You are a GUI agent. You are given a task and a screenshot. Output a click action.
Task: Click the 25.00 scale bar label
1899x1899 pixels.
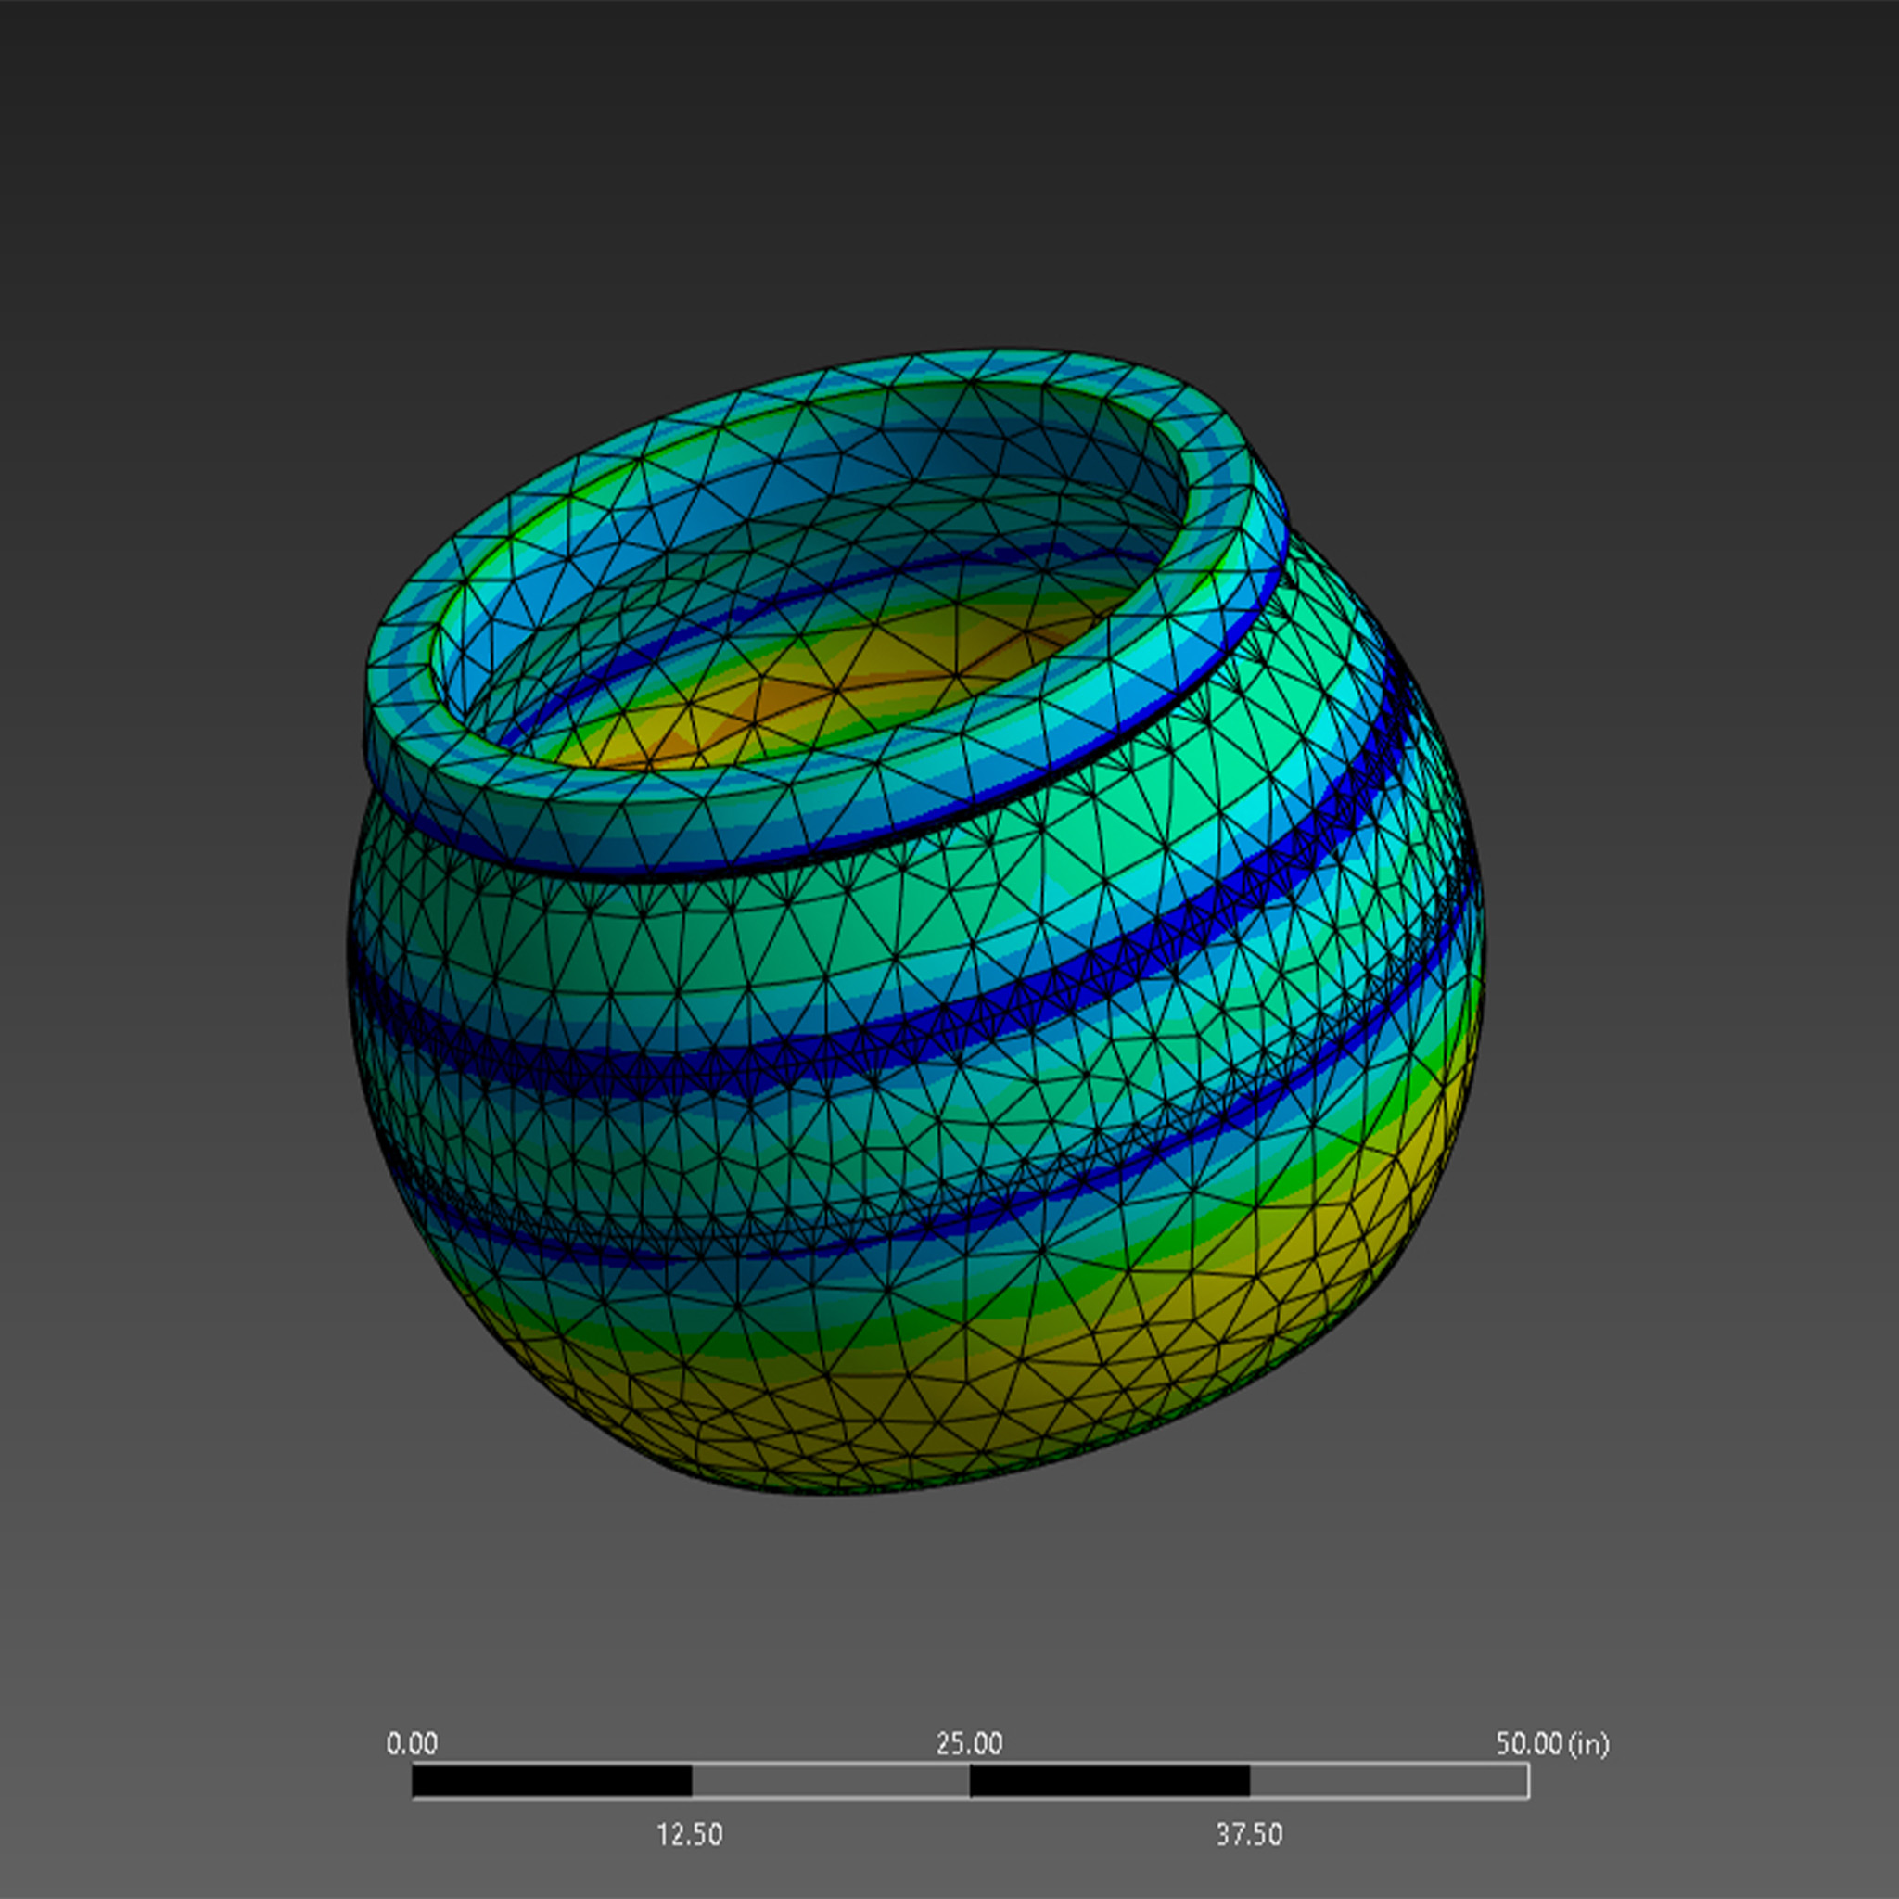(968, 1744)
